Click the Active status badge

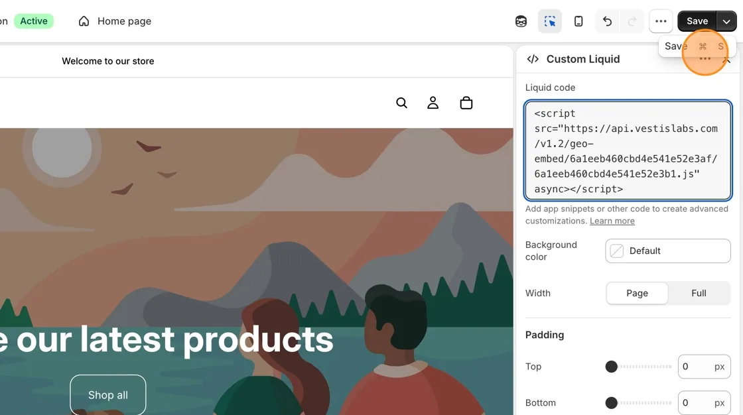click(x=34, y=21)
